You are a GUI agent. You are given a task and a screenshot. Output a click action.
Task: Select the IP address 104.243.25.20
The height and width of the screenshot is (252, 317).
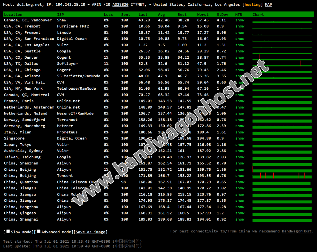[70, 4]
